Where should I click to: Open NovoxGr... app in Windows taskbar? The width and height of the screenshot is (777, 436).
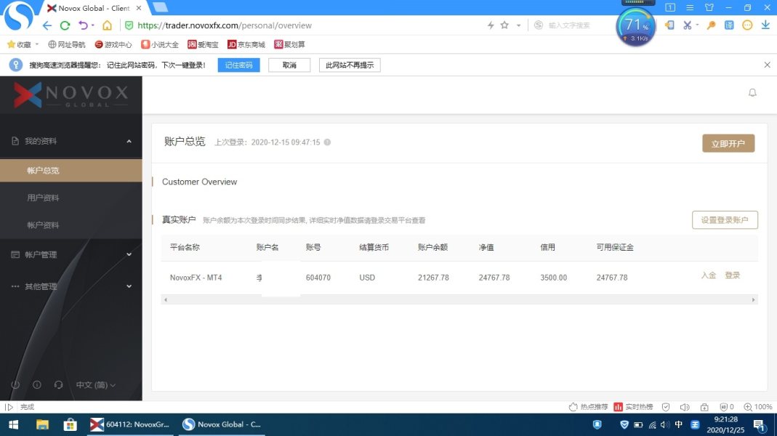click(129, 424)
